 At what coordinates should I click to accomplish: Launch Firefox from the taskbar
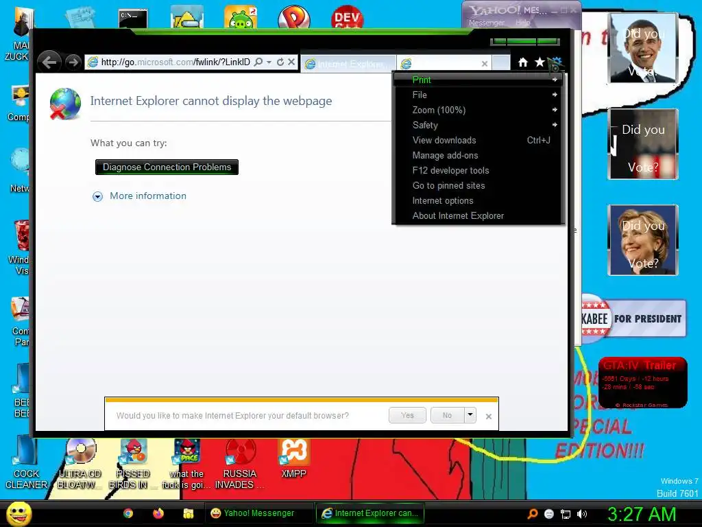coord(158,513)
